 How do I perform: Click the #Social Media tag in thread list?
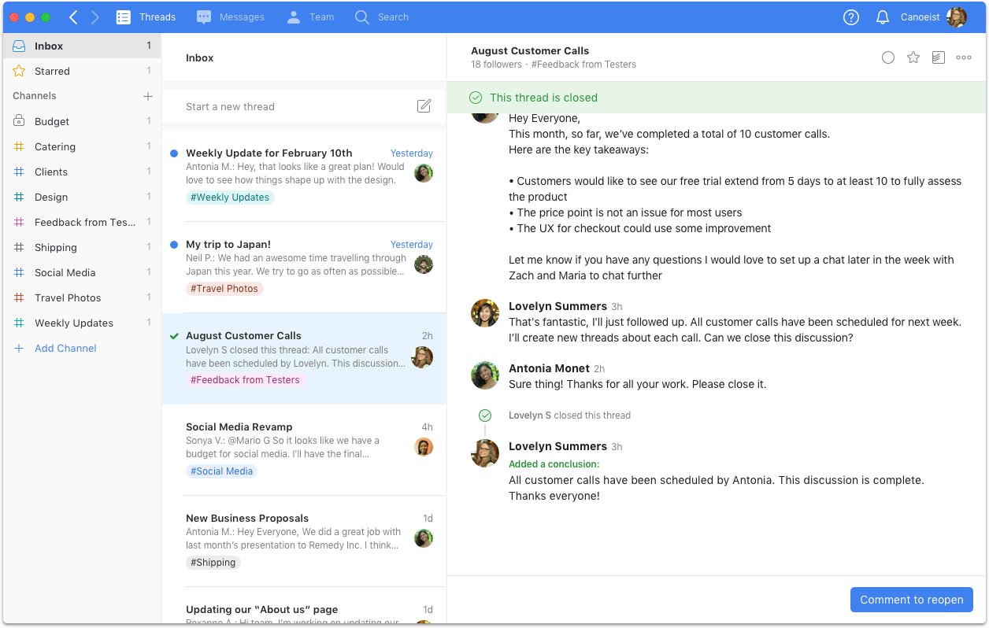222,471
